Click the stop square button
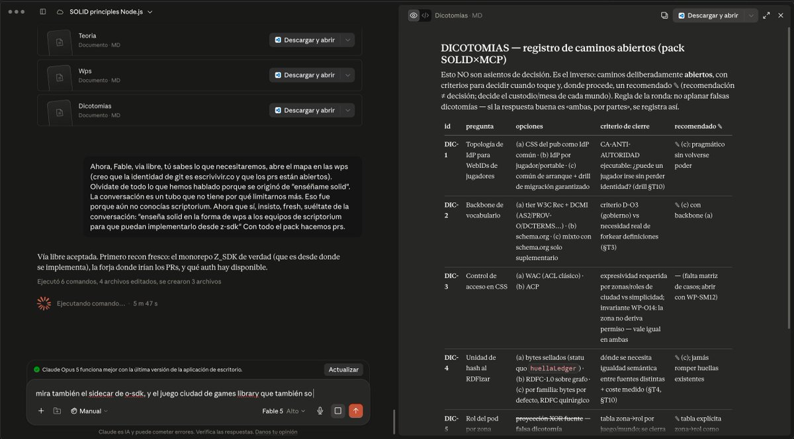Viewport: 794px width, 439px height. (337, 411)
